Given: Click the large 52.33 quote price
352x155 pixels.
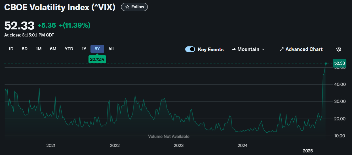Looking at the screenshot, I should tap(19, 25).
